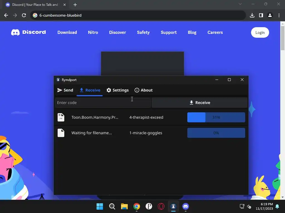The width and height of the screenshot is (285, 213).
Task: Open Discord app from taskbar
Action: coord(186,206)
